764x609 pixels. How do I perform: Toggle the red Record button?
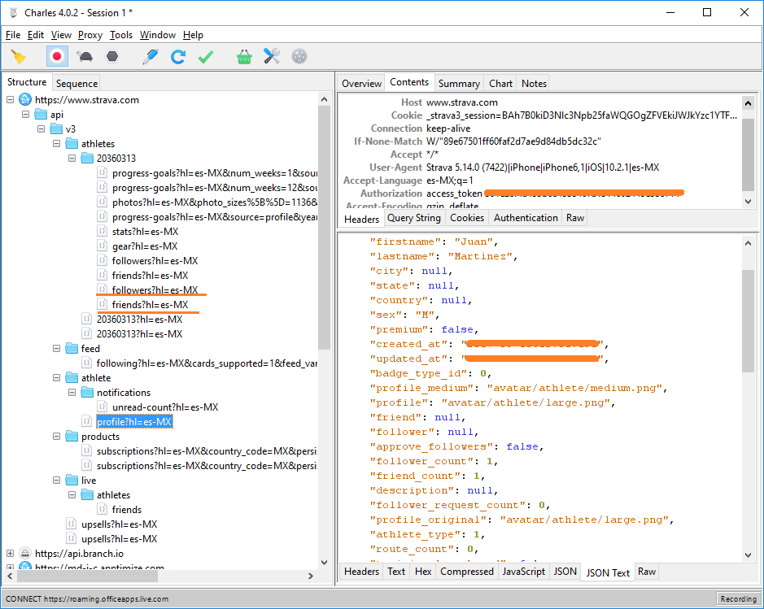pyautogui.click(x=56, y=57)
